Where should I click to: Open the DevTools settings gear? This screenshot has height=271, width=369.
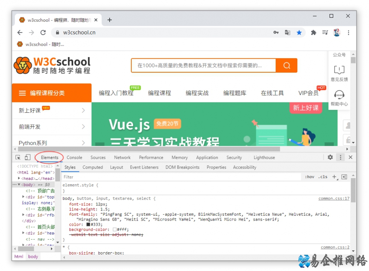coord(330,157)
